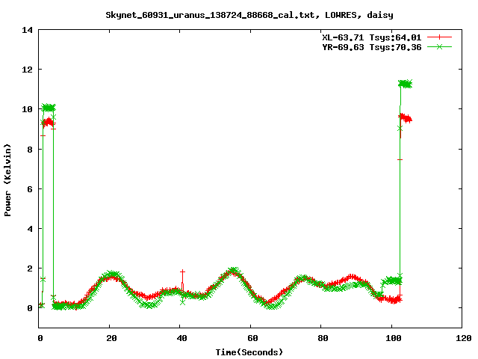478x359 pixels.
Task: Click the red XL legend line sample
Action: pos(439,37)
